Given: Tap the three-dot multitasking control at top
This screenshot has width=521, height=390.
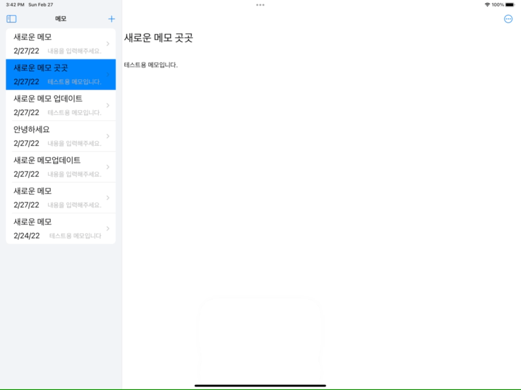Looking at the screenshot, I should pyautogui.click(x=260, y=5).
